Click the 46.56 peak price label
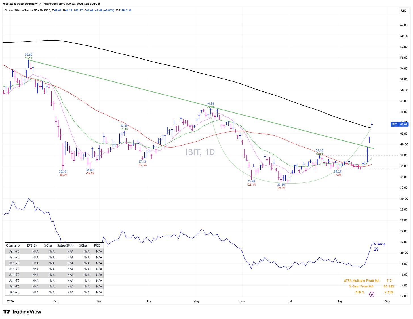413x319 pixels. pos(210,104)
